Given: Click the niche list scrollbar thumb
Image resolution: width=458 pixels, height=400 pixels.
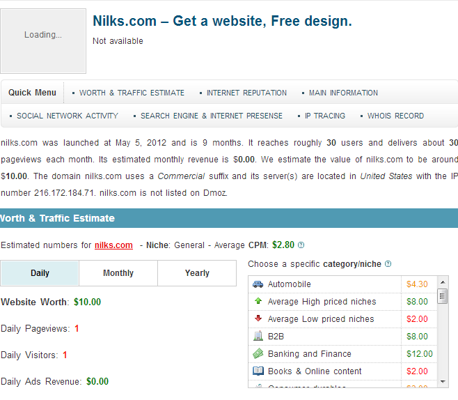Looking at the screenshot, I should click(x=443, y=296).
